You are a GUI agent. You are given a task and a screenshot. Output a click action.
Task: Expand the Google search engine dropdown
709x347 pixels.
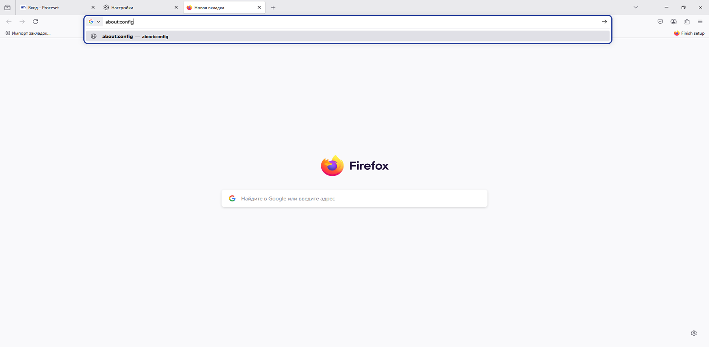click(94, 22)
